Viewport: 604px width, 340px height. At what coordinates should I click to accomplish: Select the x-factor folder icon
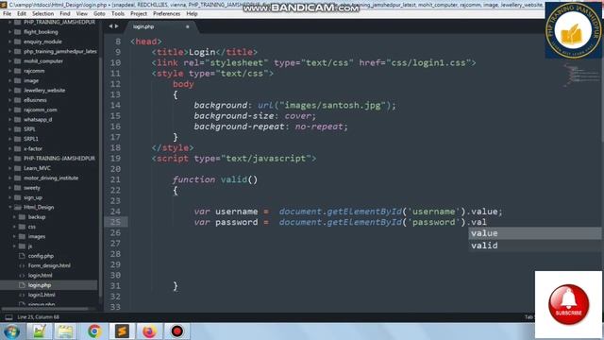point(17,148)
